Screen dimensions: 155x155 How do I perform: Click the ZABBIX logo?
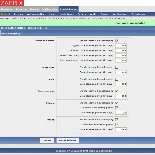(12, 3)
